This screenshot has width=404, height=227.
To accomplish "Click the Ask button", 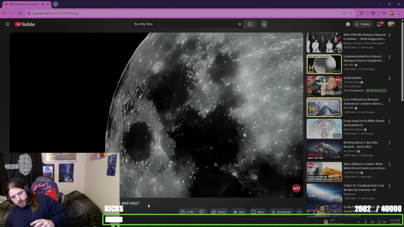I will pyautogui.click(x=238, y=212).
